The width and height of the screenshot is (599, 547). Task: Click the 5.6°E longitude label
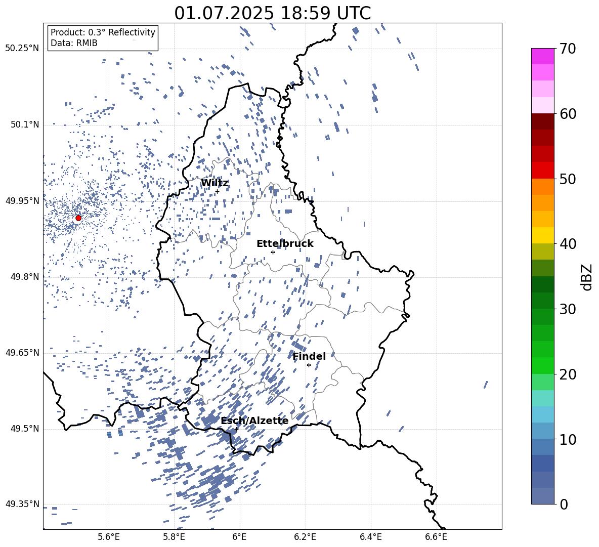[109, 537]
